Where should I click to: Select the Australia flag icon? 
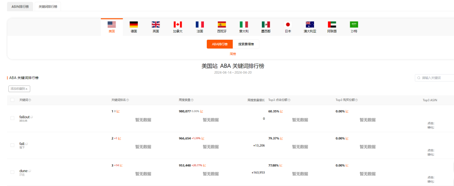coord(310,25)
